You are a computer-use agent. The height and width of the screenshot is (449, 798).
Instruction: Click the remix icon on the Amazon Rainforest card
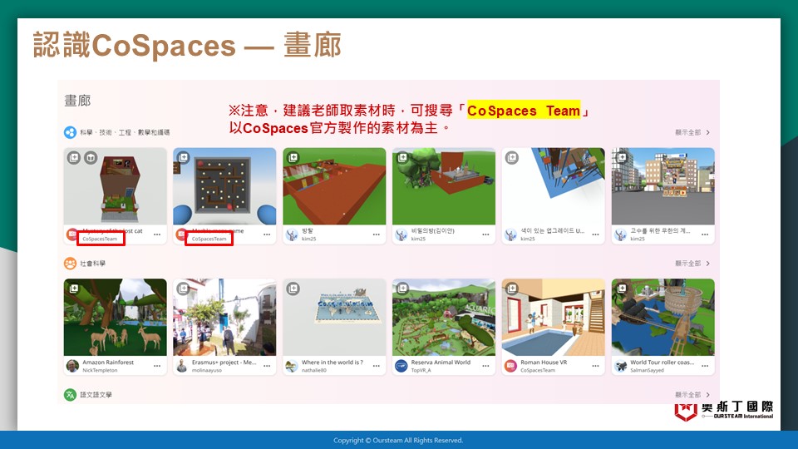pyautogui.click(x=74, y=289)
